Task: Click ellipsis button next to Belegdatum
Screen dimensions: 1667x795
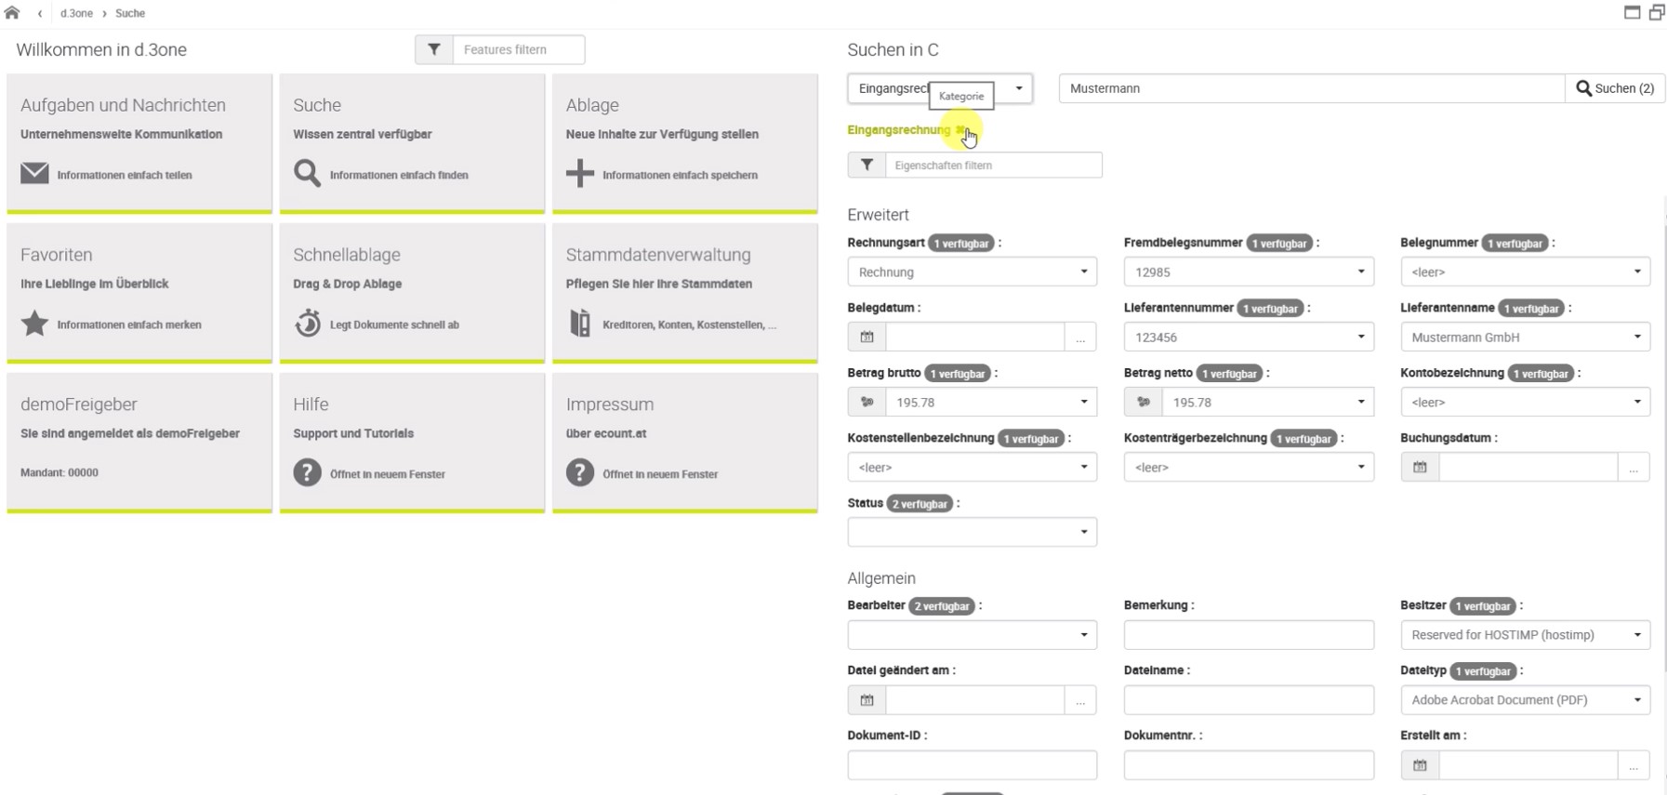Action: [1080, 337]
